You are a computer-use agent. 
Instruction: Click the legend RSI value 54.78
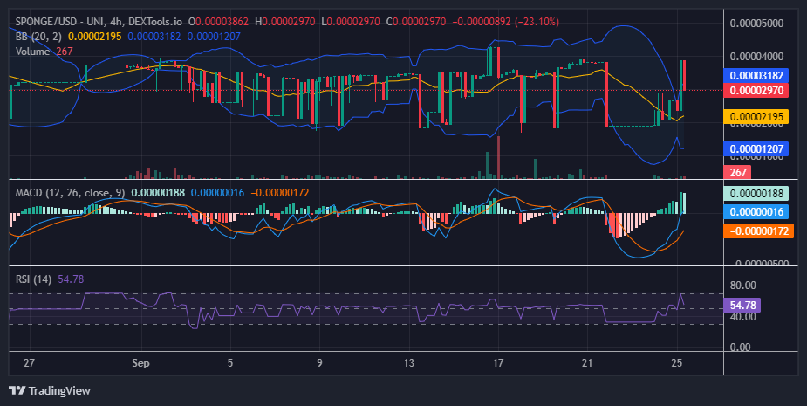coord(71,279)
